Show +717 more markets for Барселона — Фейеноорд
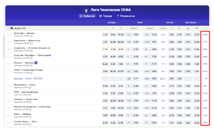 coord(205,42)
